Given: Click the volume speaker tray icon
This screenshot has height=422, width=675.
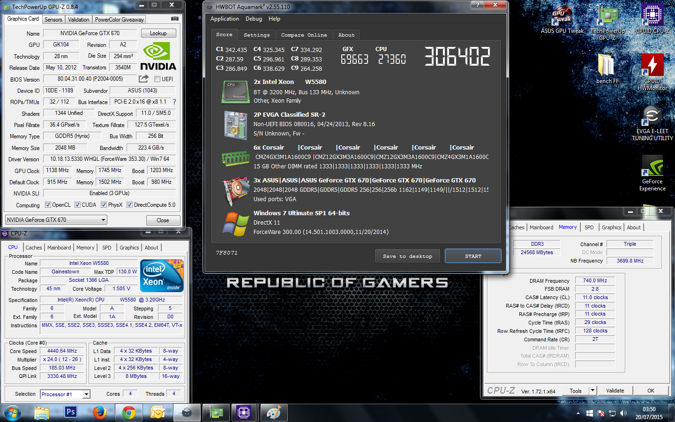Looking at the screenshot, I should click(623, 413).
